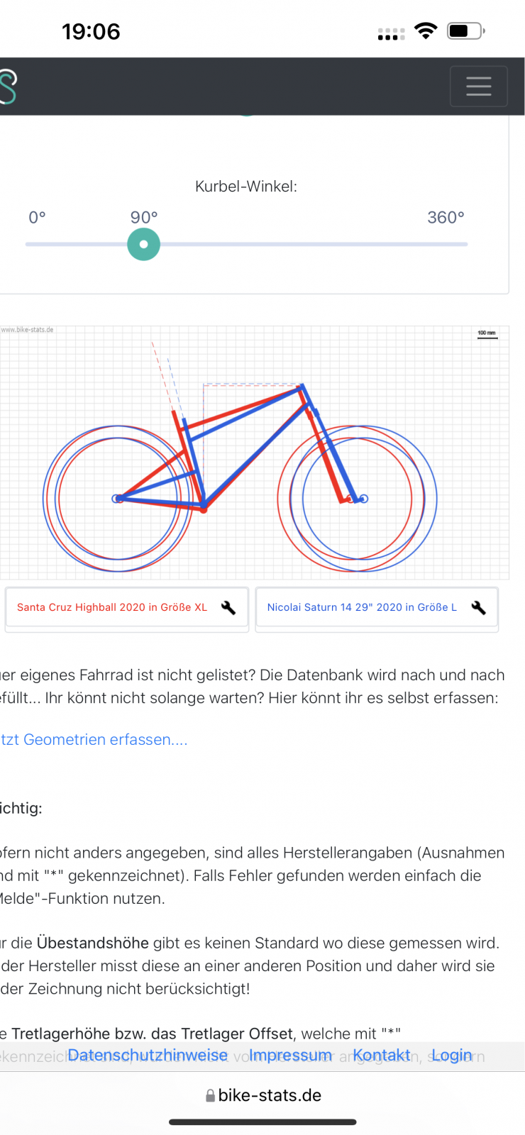
Task: Tap the site logo in header
Action: click(x=8, y=87)
